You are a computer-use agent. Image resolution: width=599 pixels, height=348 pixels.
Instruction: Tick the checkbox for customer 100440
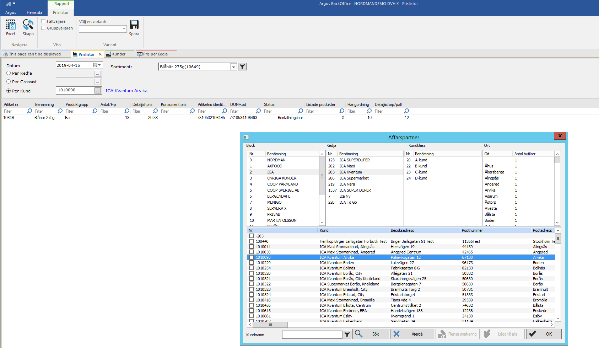(x=252, y=241)
